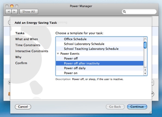Viewport: 162px width, 117px height.
Task: Click the search magnifier icon
Action: (124, 12)
